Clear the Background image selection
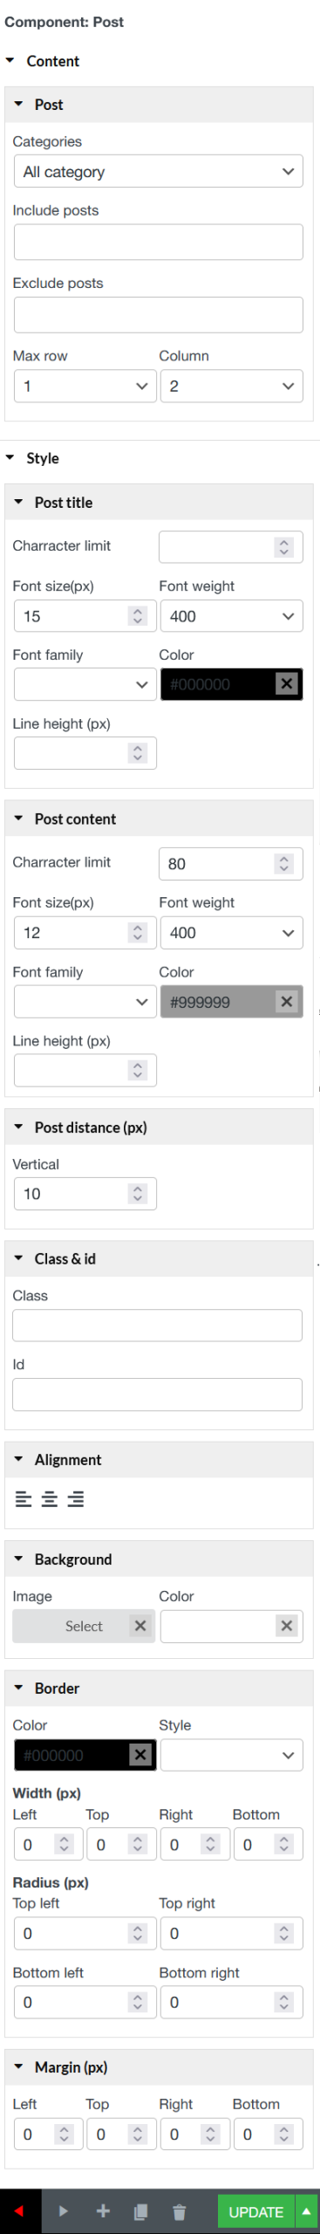This screenshot has width=320, height=2234. coord(140,1626)
